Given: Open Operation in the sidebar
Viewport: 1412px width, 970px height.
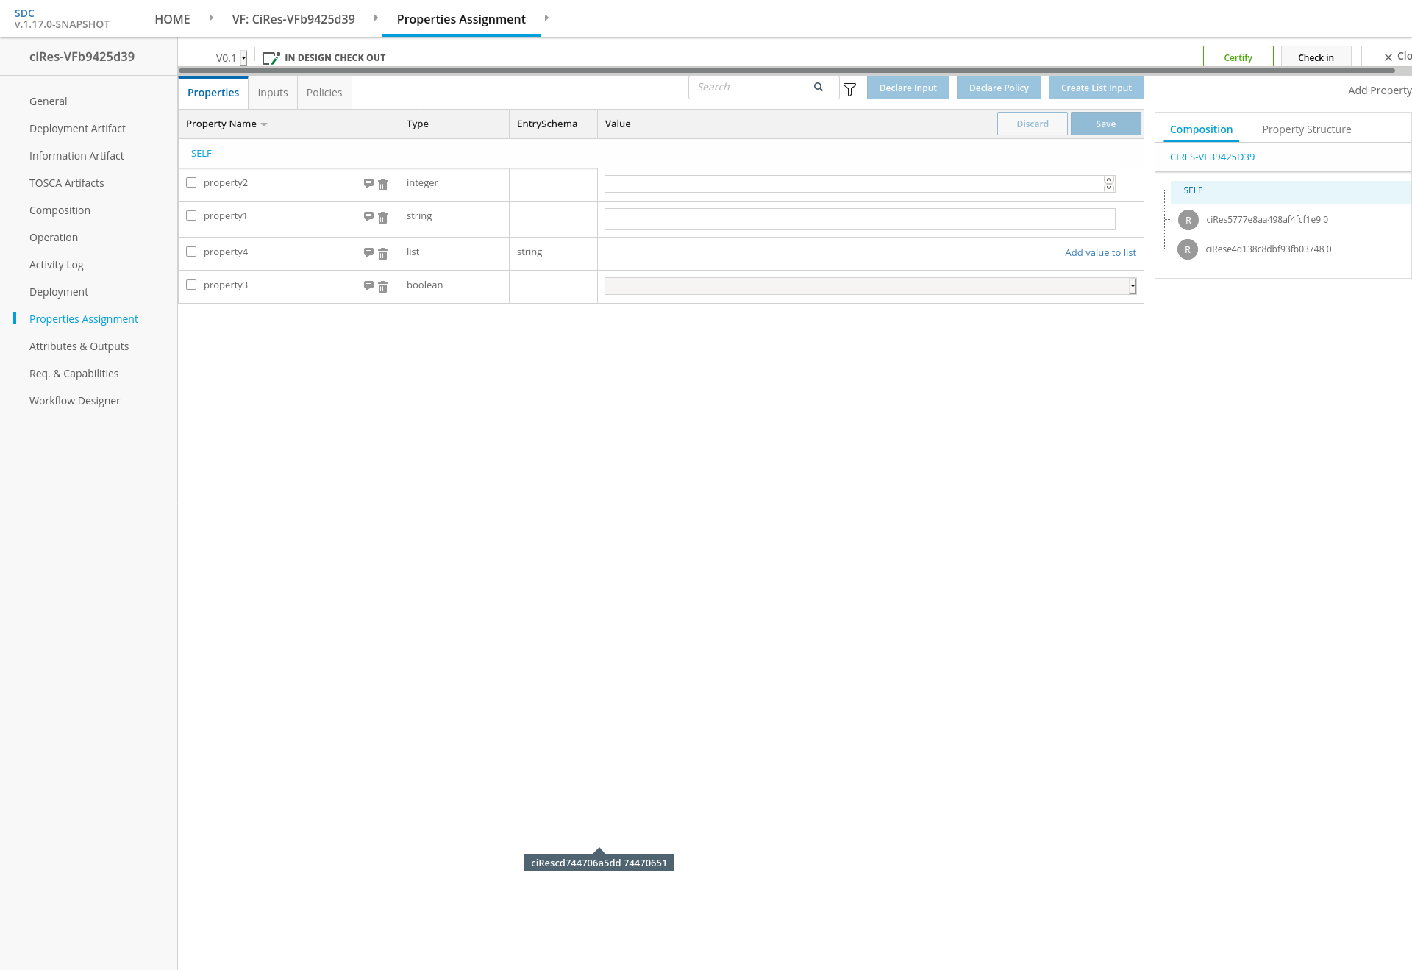Looking at the screenshot, I should click(54, 238).
